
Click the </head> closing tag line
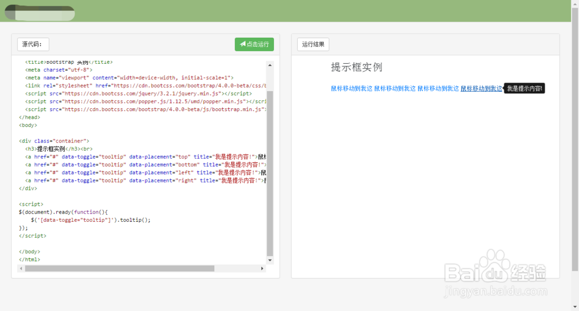pyautogui.click(x=30, y=117)
